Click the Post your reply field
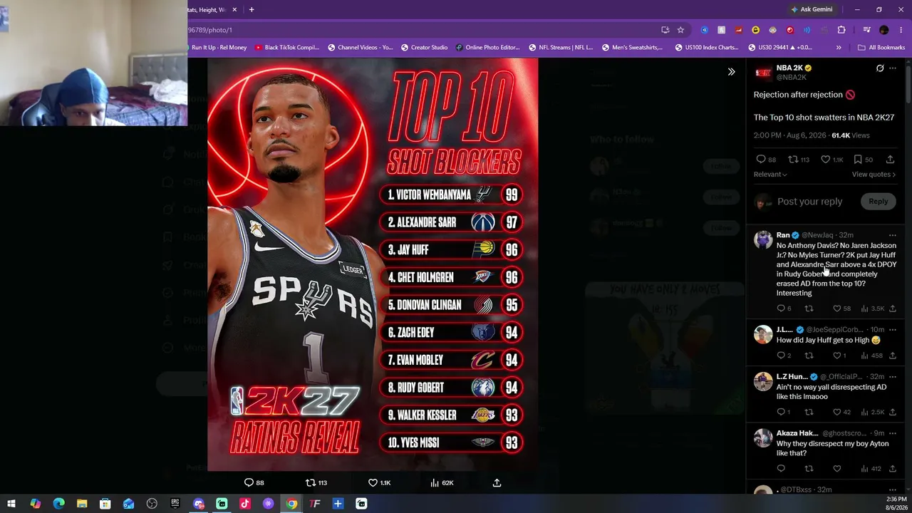 tap(809, 202)
